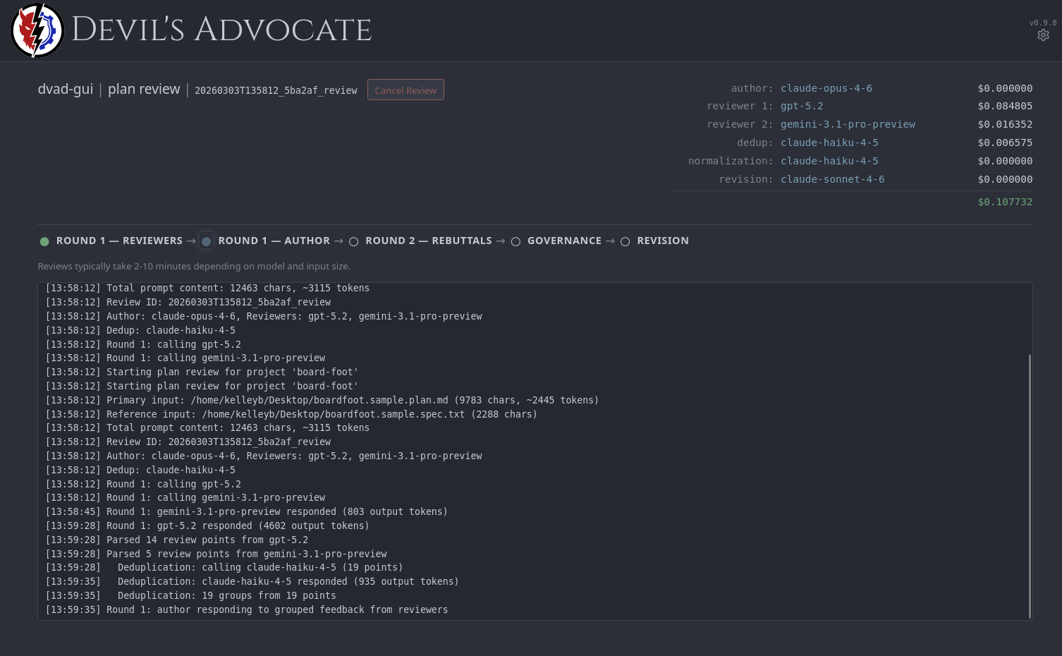Click the reviewer 1 cost $0.084805
Screen dimensions: 1062x656
click(x=1005, y=106)
